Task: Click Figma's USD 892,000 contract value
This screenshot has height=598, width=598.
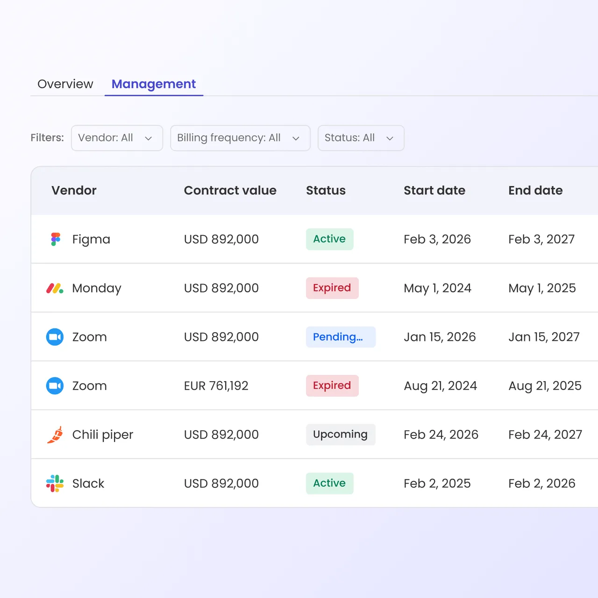Action: click(221, 239)
